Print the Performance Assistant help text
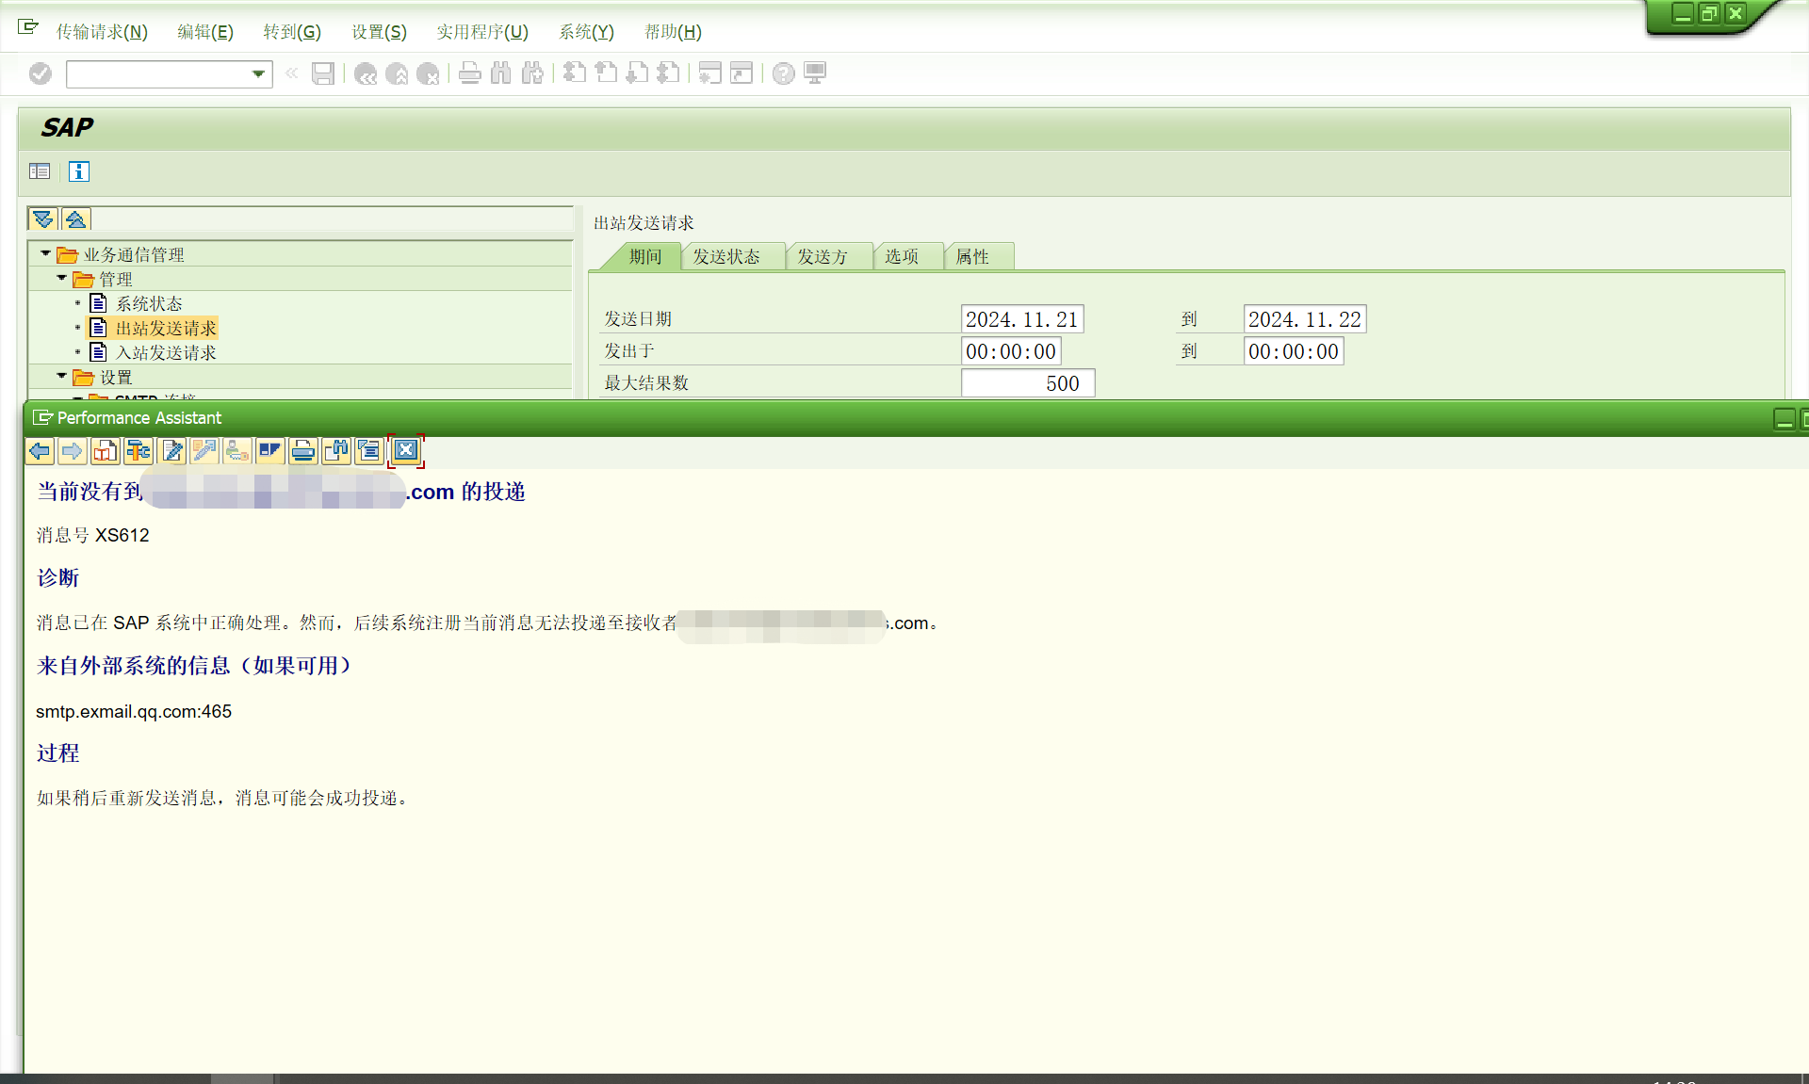Screen dimensions: 1809x1084 click(x=303, y=451)
